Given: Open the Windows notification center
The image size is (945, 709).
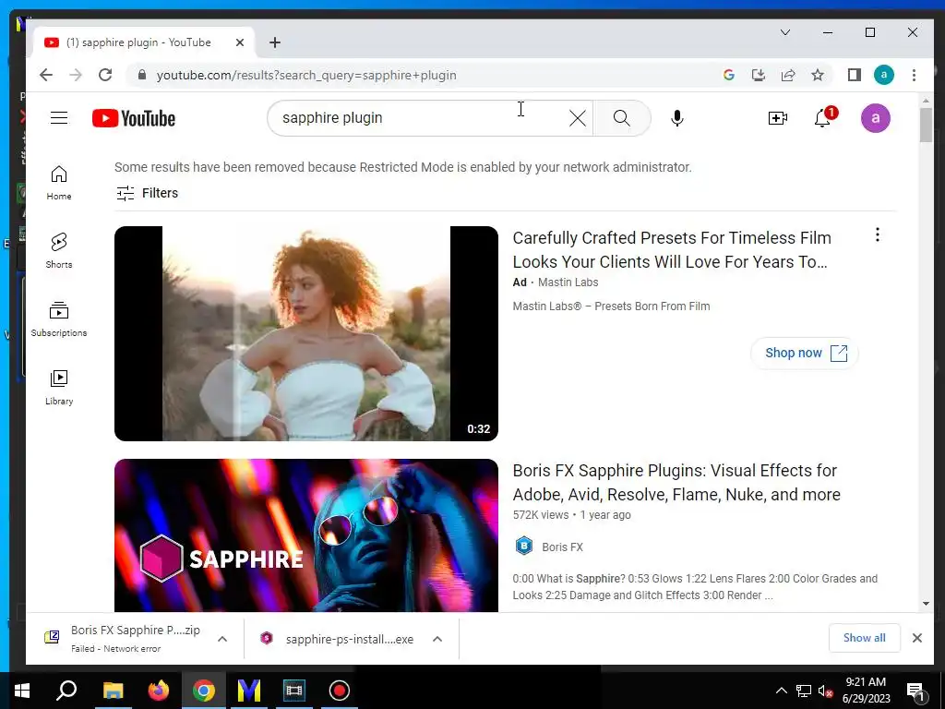Looking at the screenshot, I should [915, 691].
